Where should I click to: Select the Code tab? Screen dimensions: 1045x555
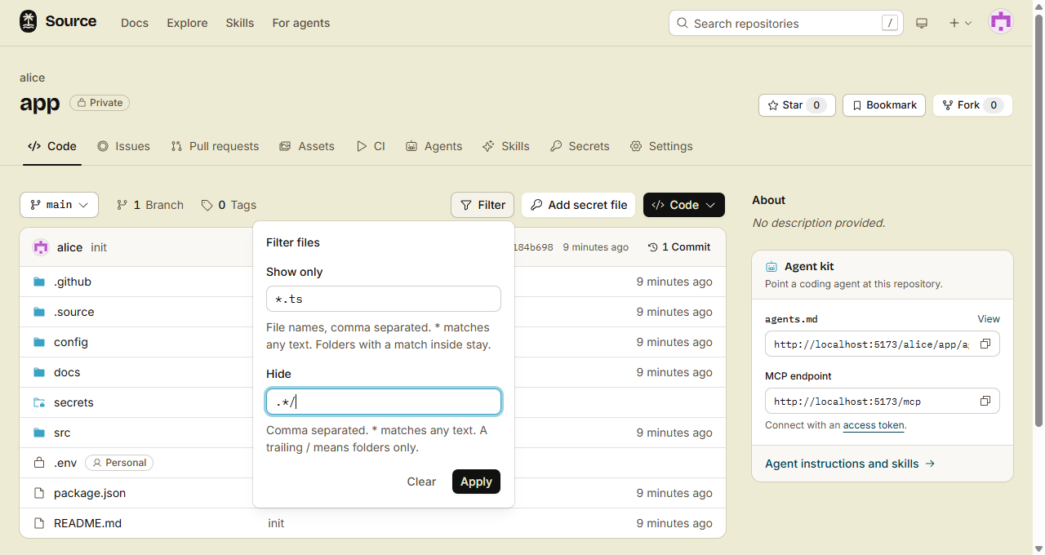[52, 146]
